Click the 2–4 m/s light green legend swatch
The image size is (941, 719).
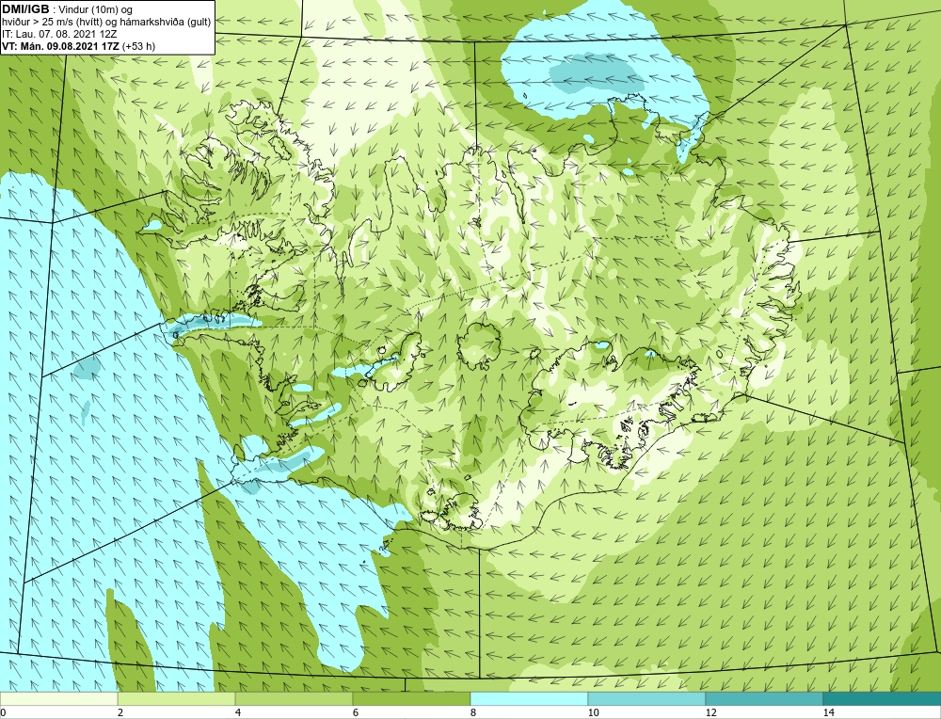click(177, 698)
